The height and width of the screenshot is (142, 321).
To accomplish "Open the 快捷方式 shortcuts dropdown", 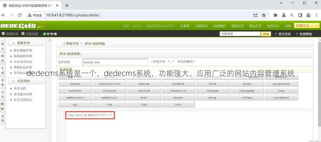I will click(304, 26).
